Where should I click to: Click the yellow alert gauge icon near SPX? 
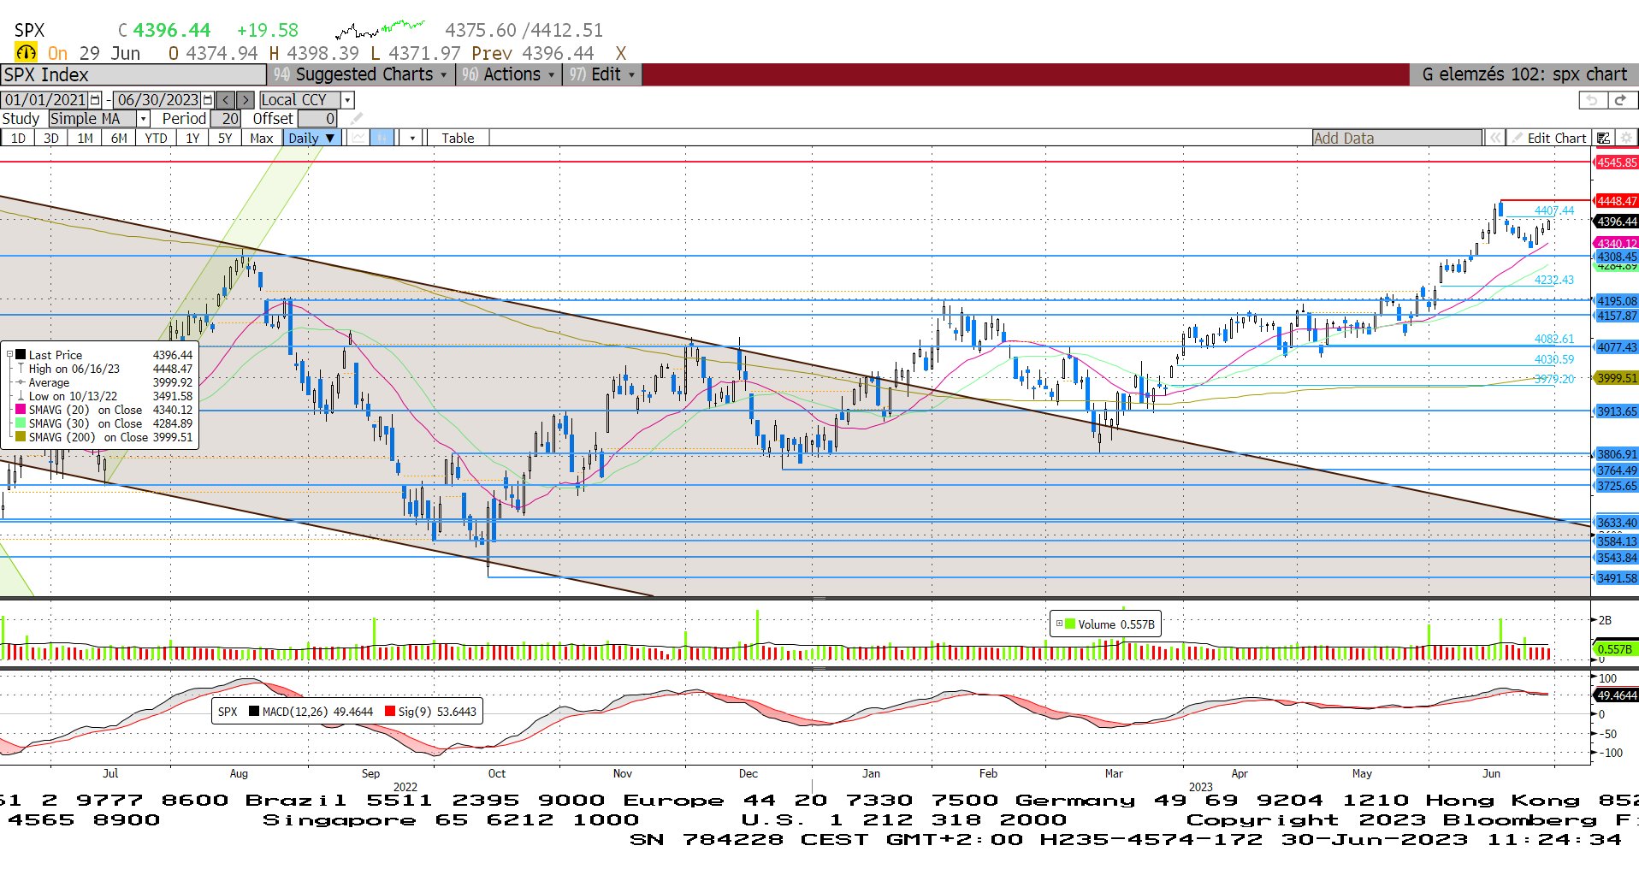click(x=26, y=53)
